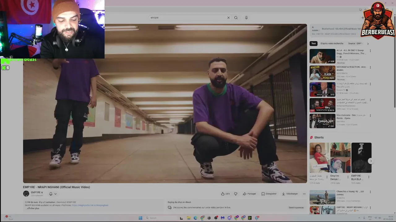Viewport: 396px width, 222px height.
Task: Open Microsoft Edge in the taskbar
Action: (x=195, y=218)
